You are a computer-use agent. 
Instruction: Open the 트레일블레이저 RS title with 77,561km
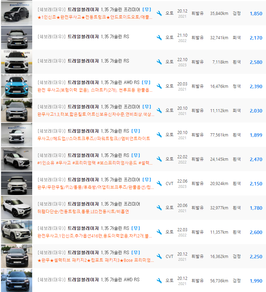point(83,131)
